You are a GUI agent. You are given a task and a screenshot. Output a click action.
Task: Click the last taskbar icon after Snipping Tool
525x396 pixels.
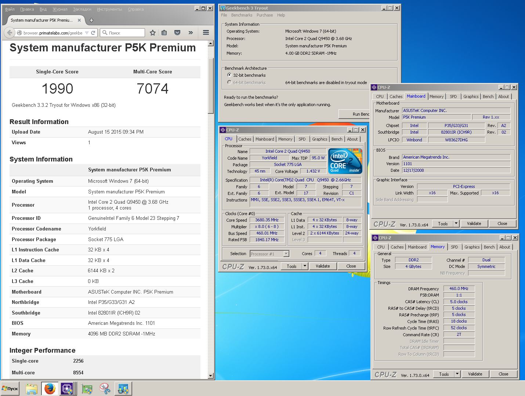[123, 389]
